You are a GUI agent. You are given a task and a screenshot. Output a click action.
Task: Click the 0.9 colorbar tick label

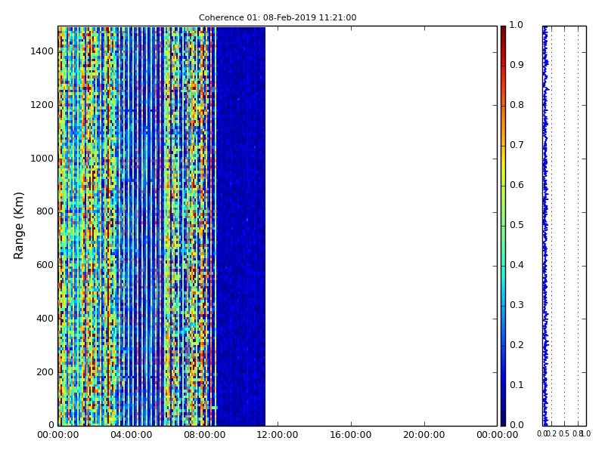[x=517, y=65]
